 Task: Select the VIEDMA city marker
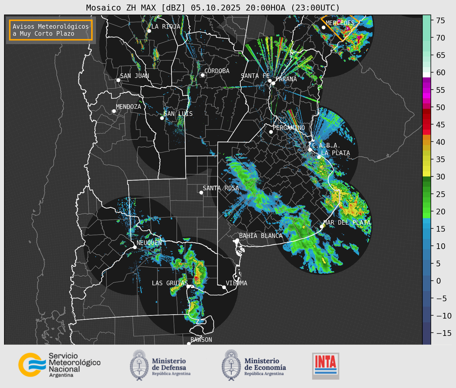pyautogui.click(x=224, y=287)
